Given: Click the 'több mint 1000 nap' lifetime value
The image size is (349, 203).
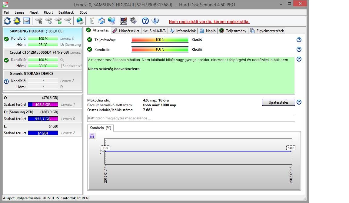Looking at the screenshot, I should (159, 105).
